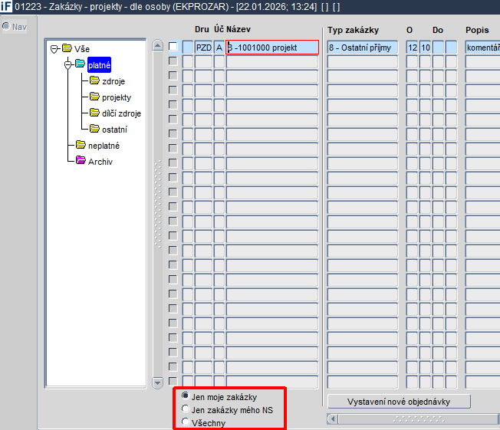Screen dimensions: 500x430
Task: Open the Archiv tree item
Action: (100, 162)
